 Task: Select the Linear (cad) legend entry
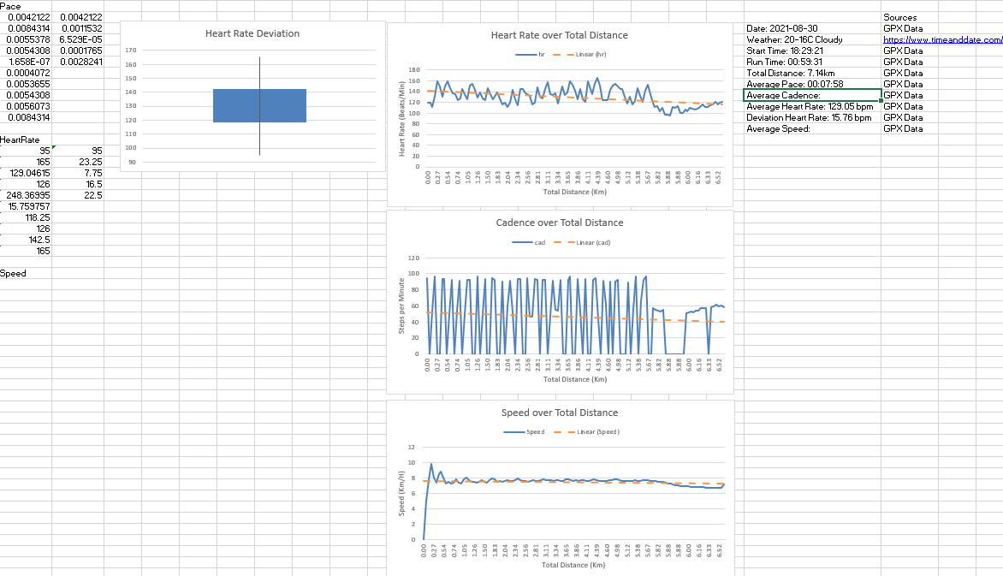pos(582,242)
